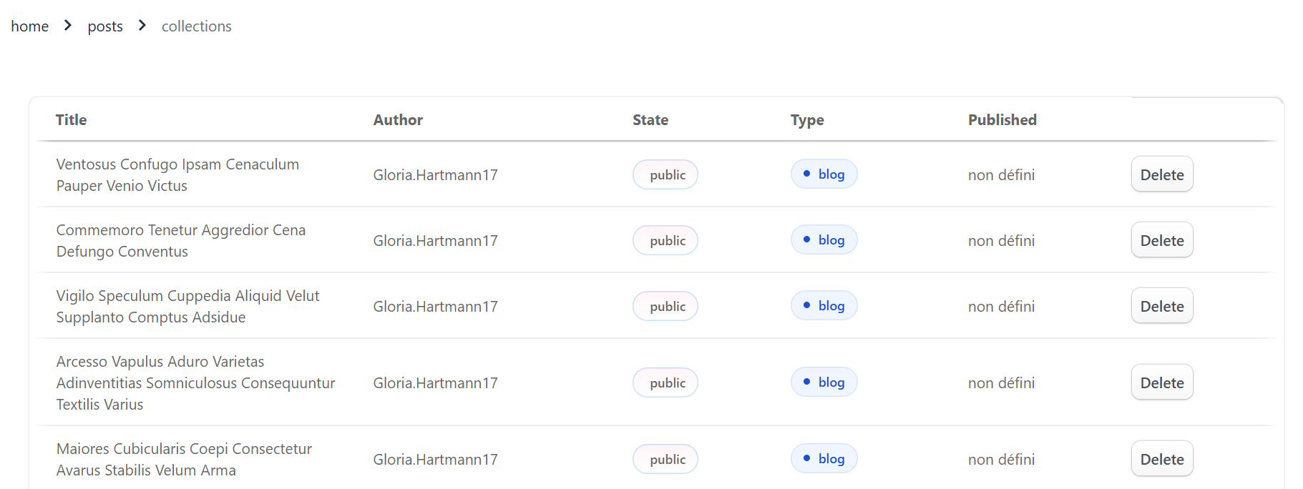Viewport: 1303px width, 489px height.
Task: Click the public badge for Arcesso Vapulus row
Action: [665, 382]
